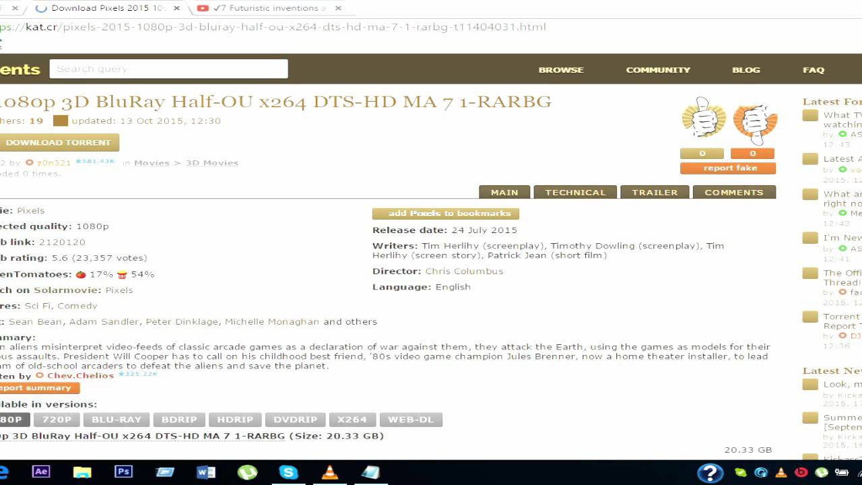
Task: Close the 7 Futuristic inventions tab
Action: [x=338, y=8]
